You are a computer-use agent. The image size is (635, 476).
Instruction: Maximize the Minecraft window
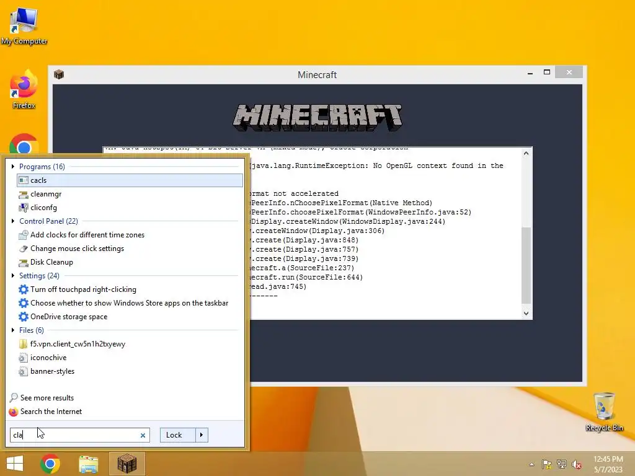(547, 73)
